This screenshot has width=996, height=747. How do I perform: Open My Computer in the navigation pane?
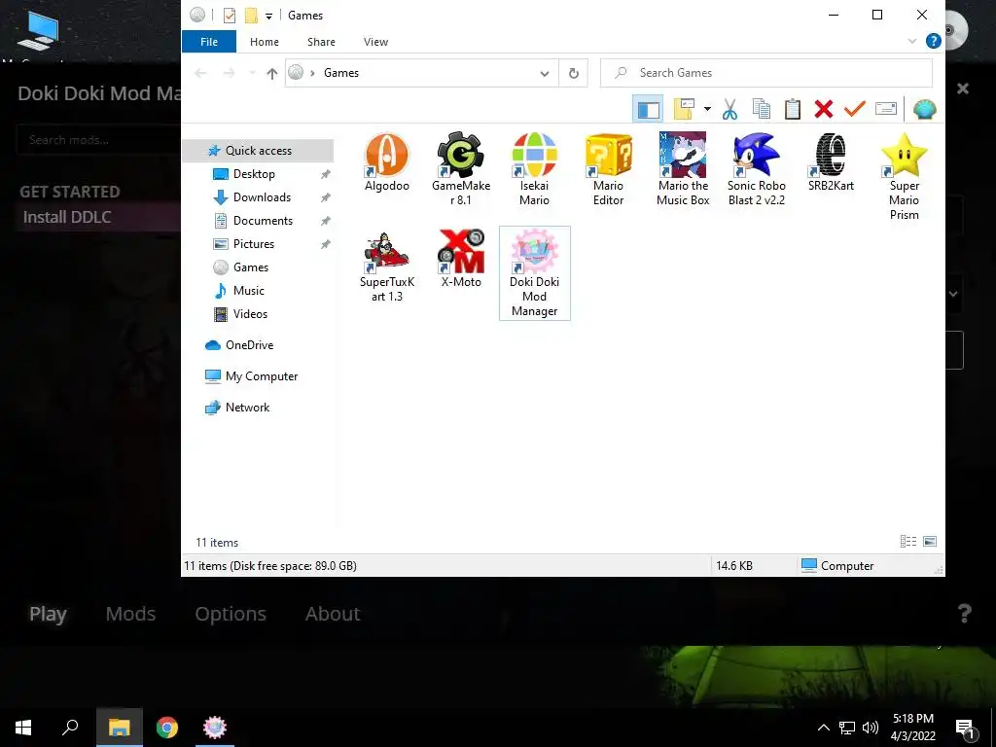[x=261, y=376]
